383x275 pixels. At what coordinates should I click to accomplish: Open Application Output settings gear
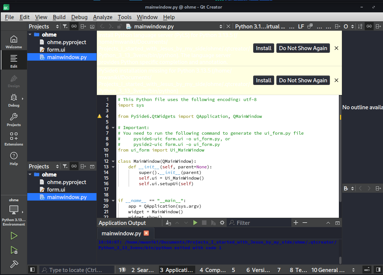pyautogui.click(x=222, y=223)
